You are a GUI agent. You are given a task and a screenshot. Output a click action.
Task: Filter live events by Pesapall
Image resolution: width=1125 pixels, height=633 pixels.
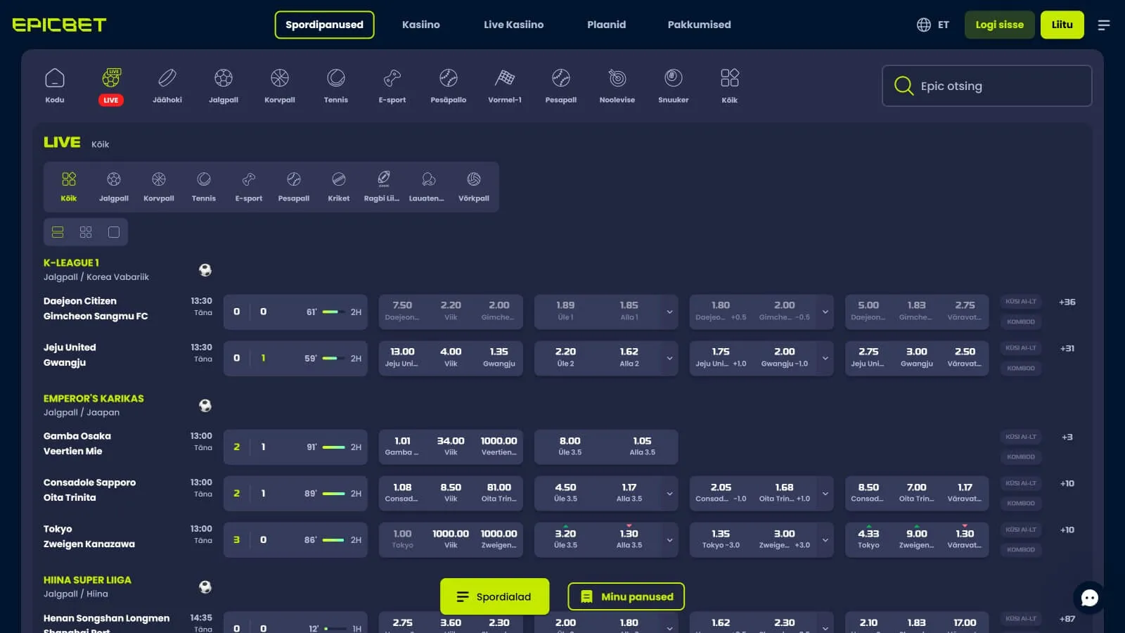pyautogui.click(x=294, y=187)
